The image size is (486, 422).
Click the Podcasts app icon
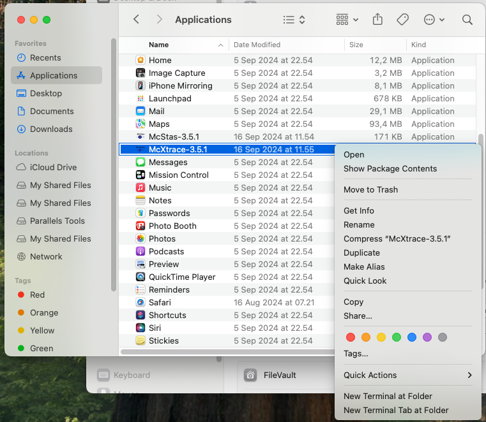pyautogui.click(x=140, y=252)
